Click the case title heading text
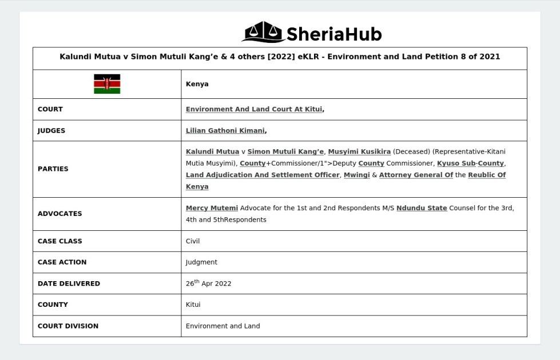The height and width of the screenshot is (360, 560). click(280, 57)
